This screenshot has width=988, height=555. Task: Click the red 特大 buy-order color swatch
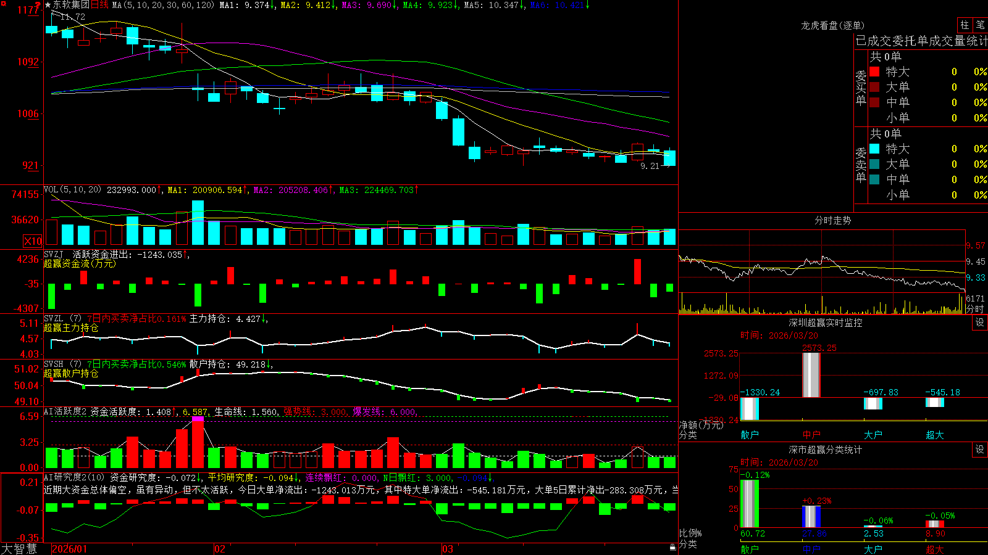(x=874, y=72)
